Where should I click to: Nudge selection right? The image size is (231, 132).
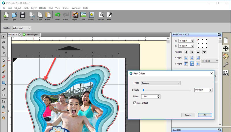pos(192,52)
